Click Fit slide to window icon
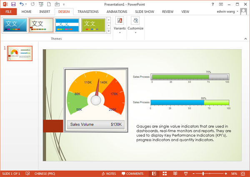Viewport: 250px width, 177px height. pyautogui.click(x=245, y=173)
